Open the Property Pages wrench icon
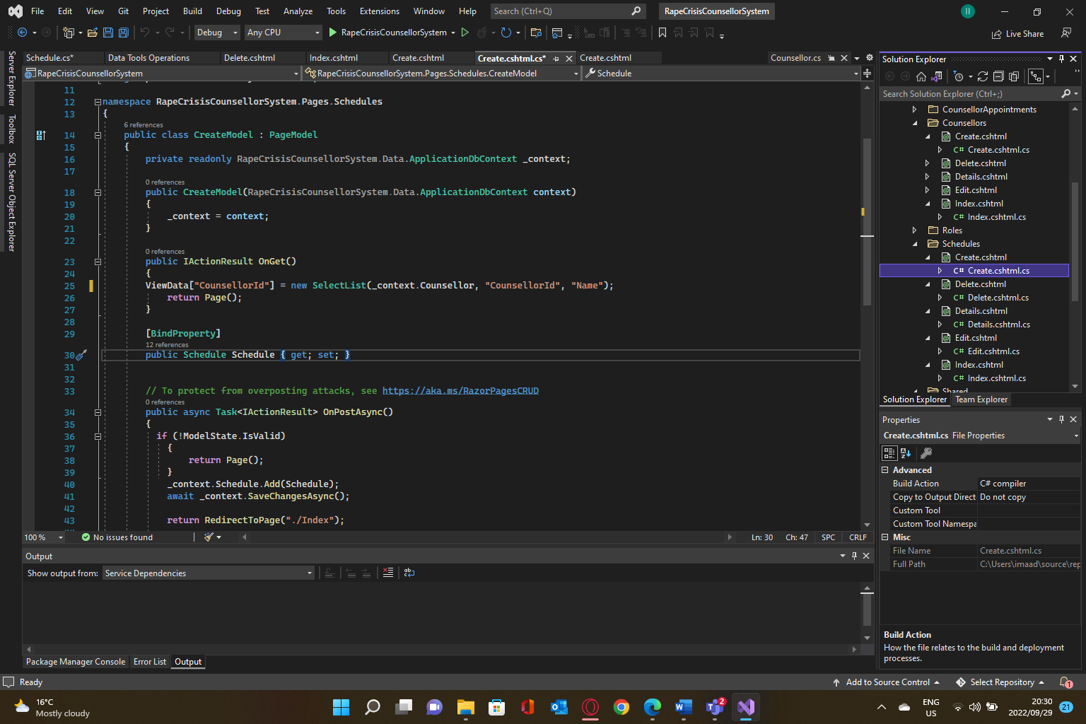The image size is (1086, 724). (x=926, y=453)
